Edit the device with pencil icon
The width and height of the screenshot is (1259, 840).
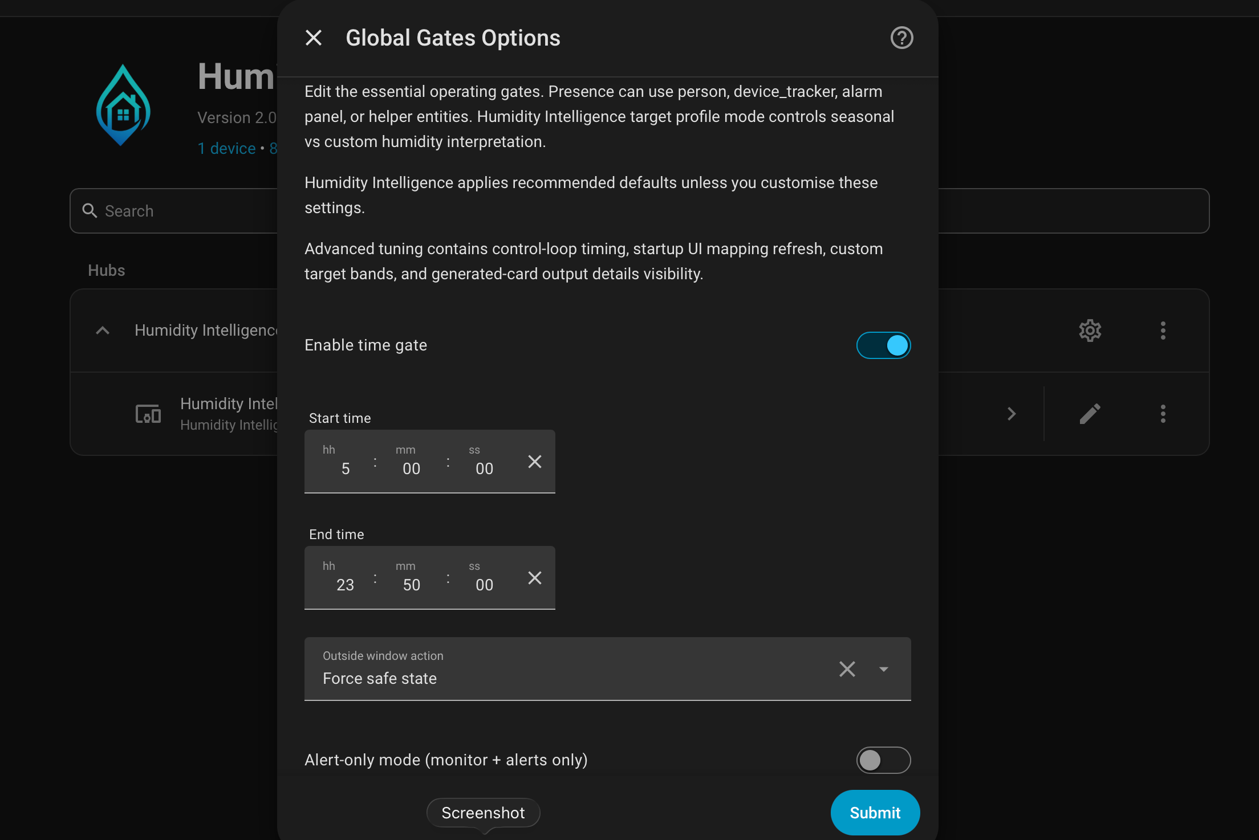(1090, 414)
